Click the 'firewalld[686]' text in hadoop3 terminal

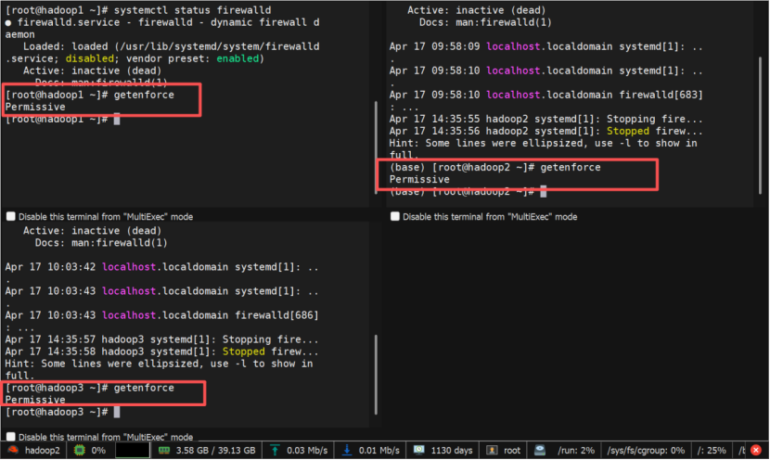[276, 315]
